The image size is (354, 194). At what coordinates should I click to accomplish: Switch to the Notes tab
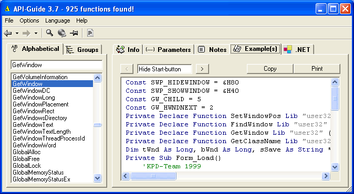pyautogui.click(x=212, y=49)
